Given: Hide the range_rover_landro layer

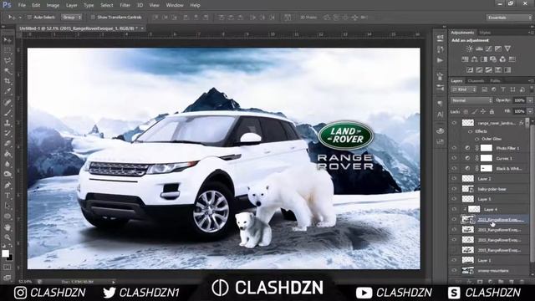Looking at the screenshot, I should coord(454,123).
